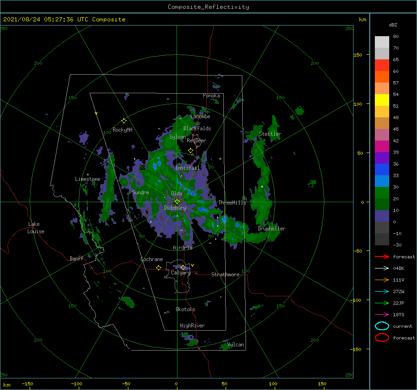The width and height of the screenshot is (417, 390).
Task: Select the magenta 39–42 dBZ swatch
Action: [382, 147]
